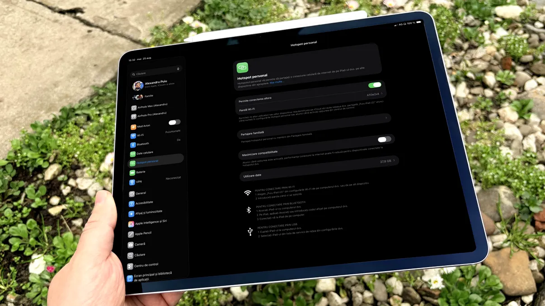Tap Bluetooth status text Da
Image resolution: width=545 pixels, height=306 pixels.
179,140
